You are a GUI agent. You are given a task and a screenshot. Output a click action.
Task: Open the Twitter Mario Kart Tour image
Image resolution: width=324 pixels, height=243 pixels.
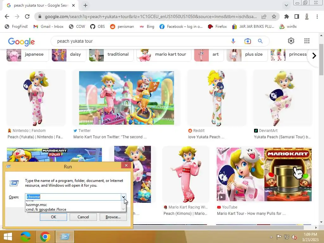coord(127,98)
